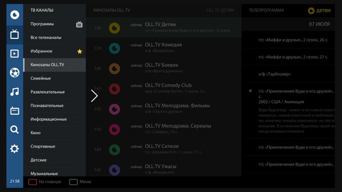Screen dimensions: 342x192
Task: Click the star icon next to Избранное
Action: (80, 52)
